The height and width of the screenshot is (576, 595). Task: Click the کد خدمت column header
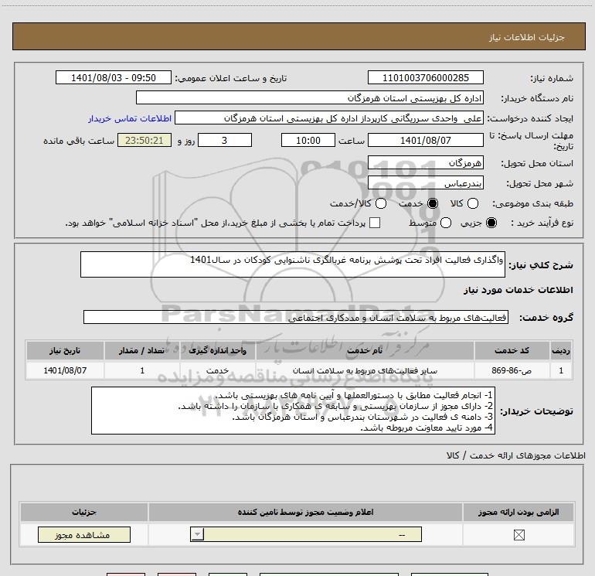[x=512, y=350]
